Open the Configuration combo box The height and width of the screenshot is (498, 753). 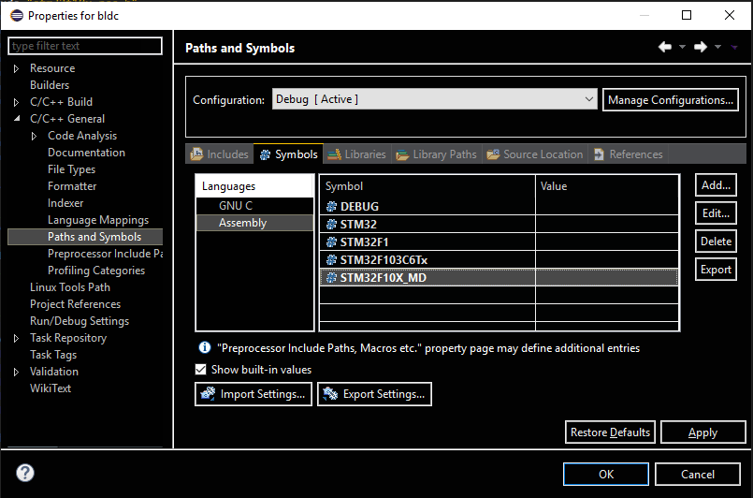(x=435, y=99)
